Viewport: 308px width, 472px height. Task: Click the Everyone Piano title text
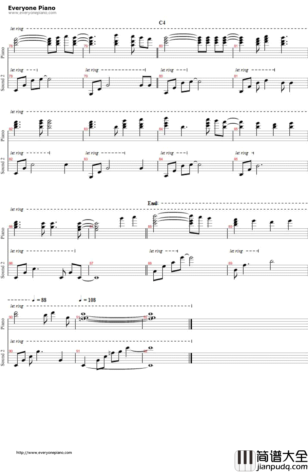point(32,8)
